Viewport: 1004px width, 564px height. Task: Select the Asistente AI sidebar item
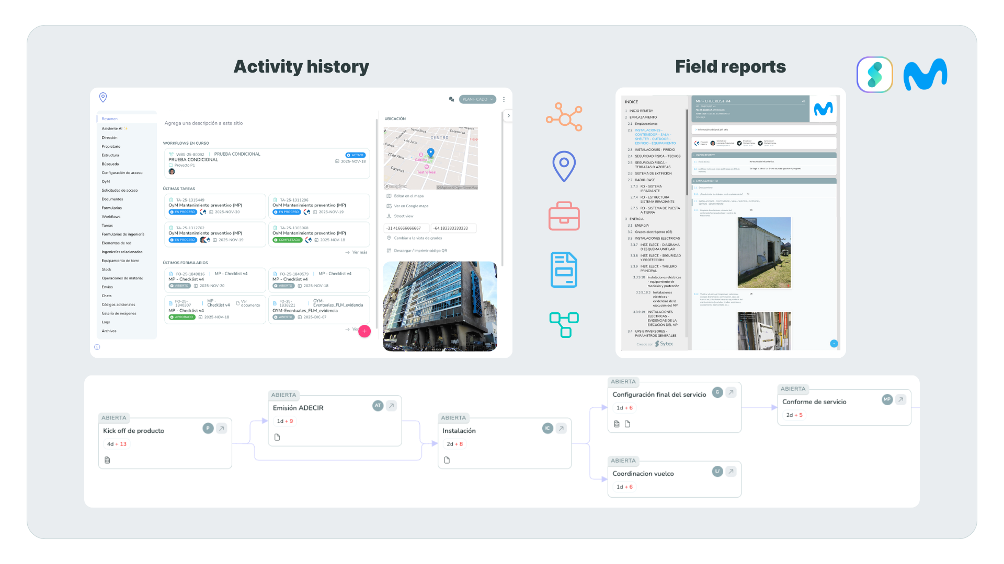point(112,128)
